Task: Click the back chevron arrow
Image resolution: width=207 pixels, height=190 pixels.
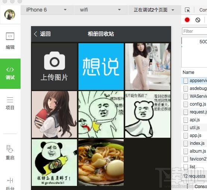Action: coord(35,34)
